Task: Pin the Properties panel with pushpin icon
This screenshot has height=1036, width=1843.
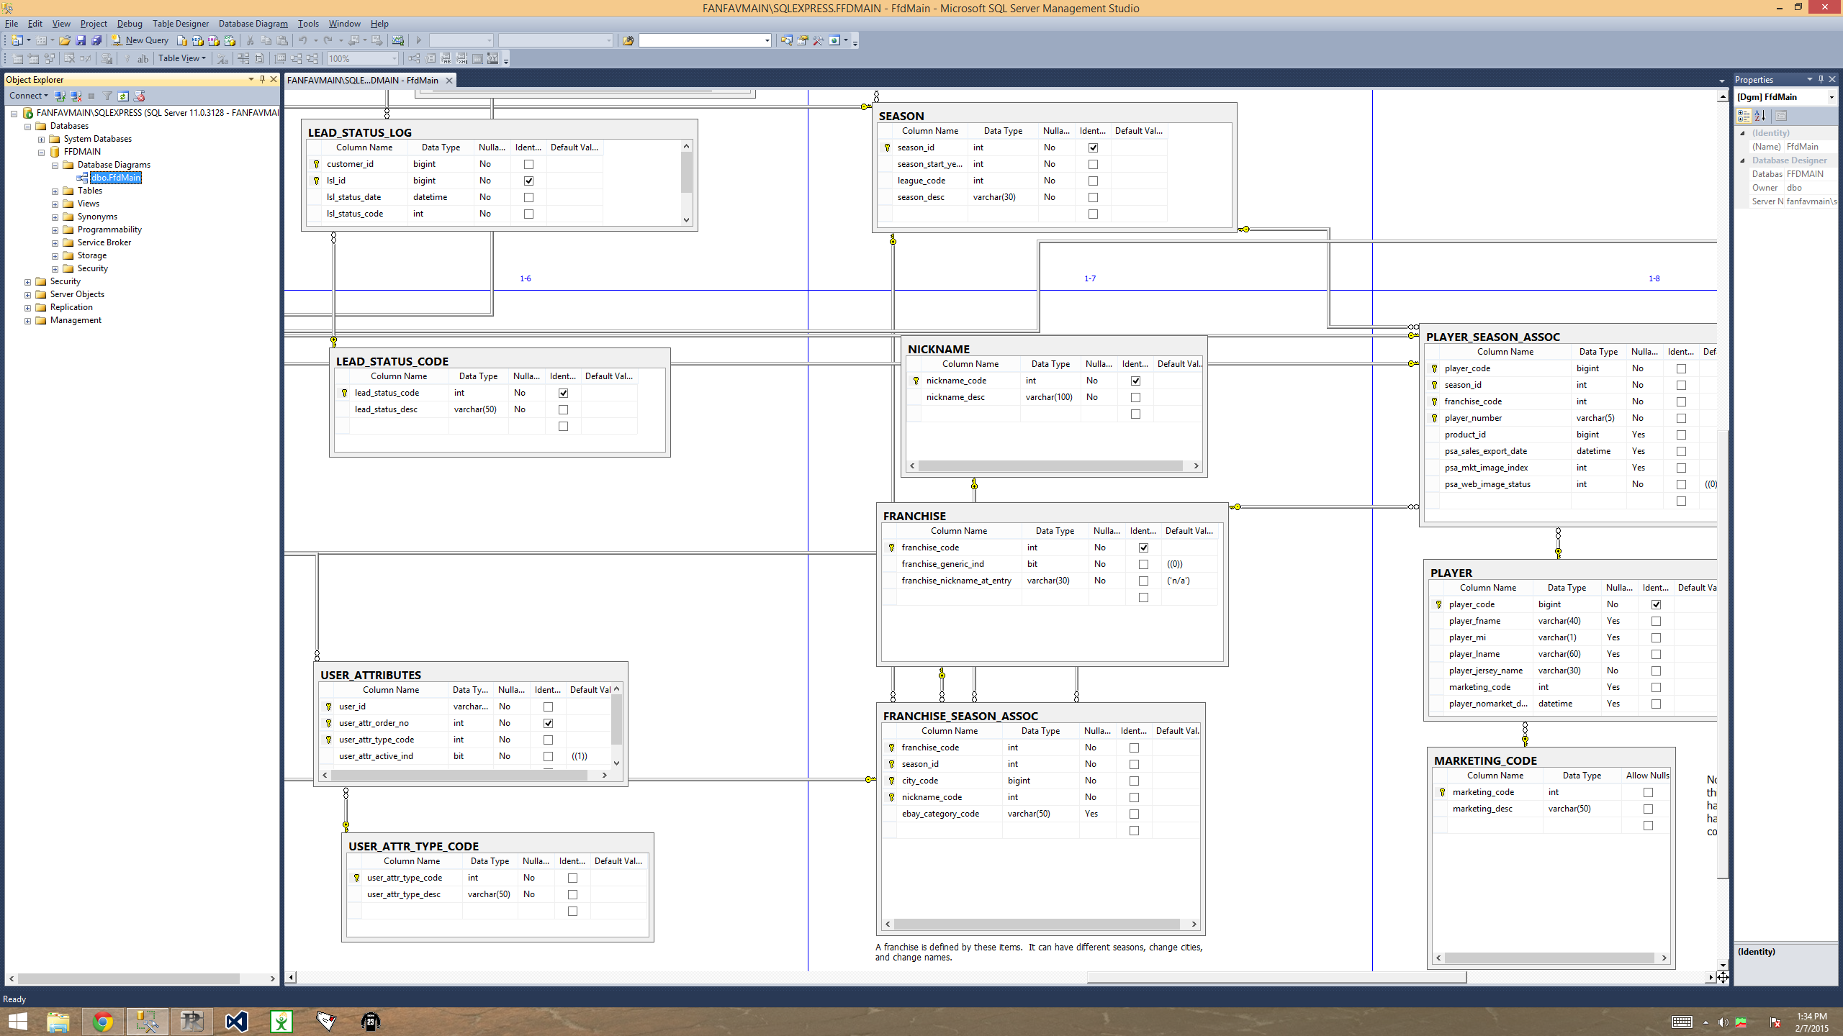Action: point(1821,79)
